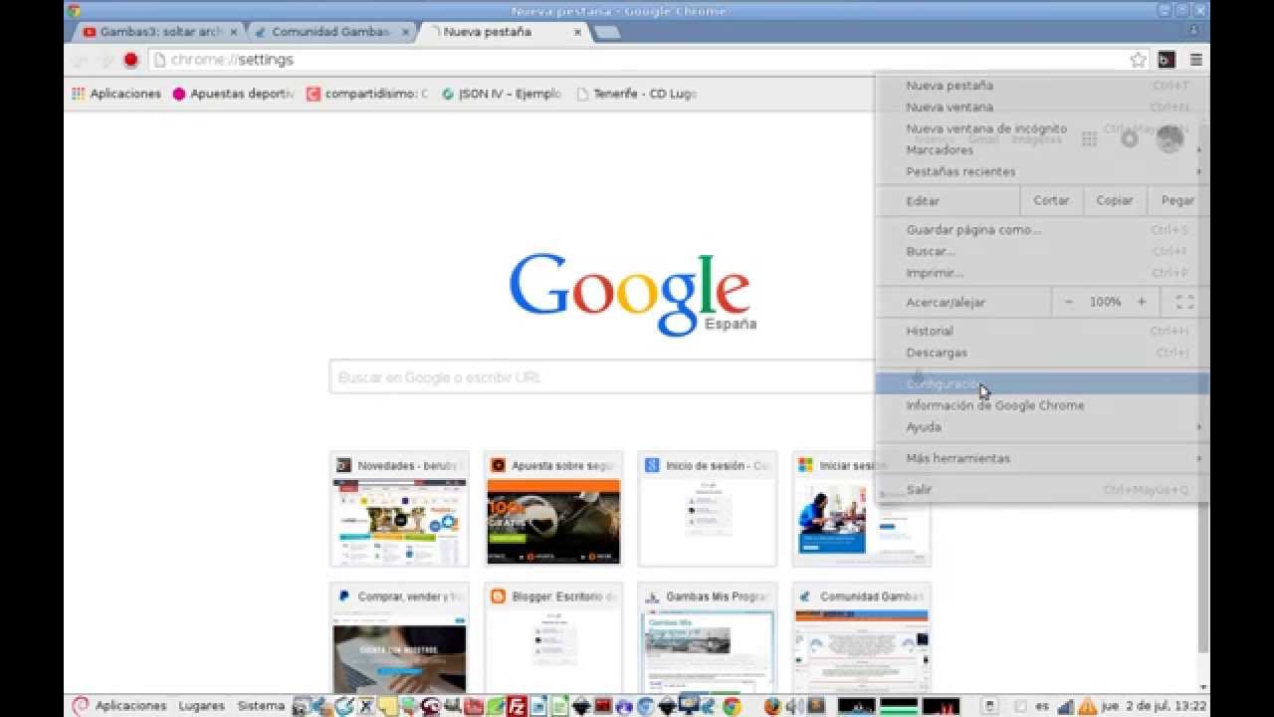This screenshot has height=717, width=1274.
Task: Open the Aplicaciones apps grid bookmark
Action: [116, 94]
